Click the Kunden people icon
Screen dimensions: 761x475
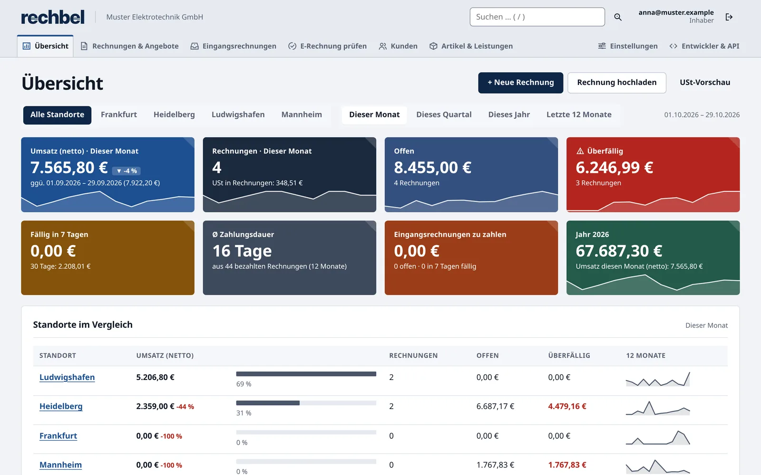click(x=382, y=46)
